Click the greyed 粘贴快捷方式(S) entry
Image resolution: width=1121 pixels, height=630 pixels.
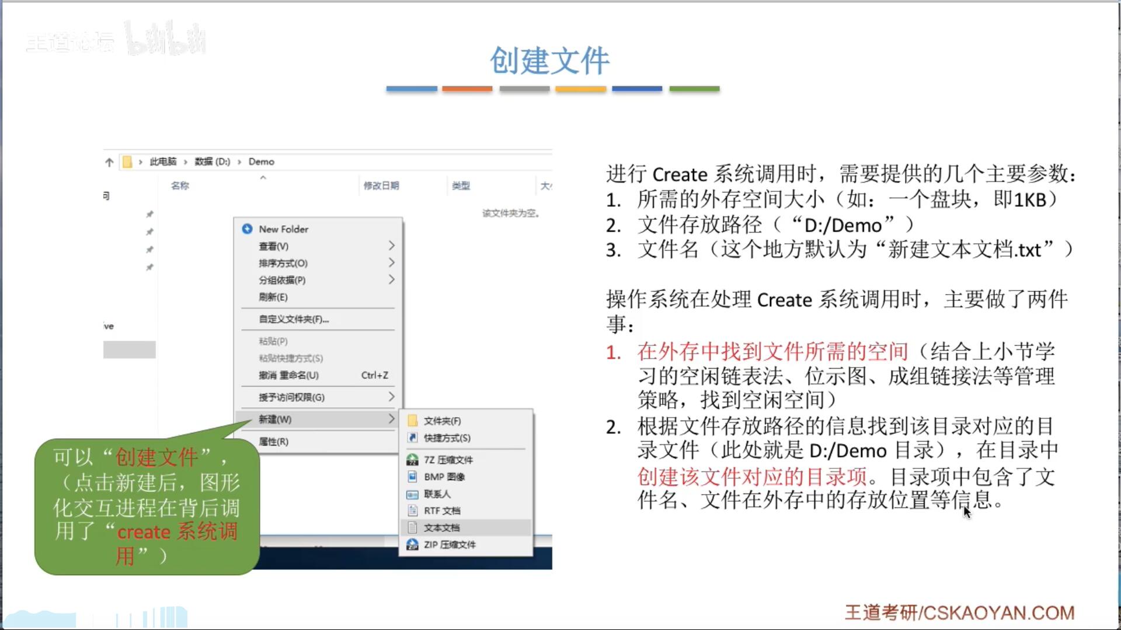click(x=318, y=358)
